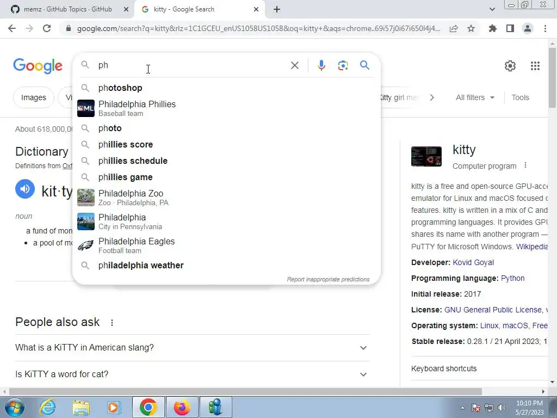Viewport: 557px width, 418px height.
Task: Start voice search with the microphone icon
Action: point(321,65)
